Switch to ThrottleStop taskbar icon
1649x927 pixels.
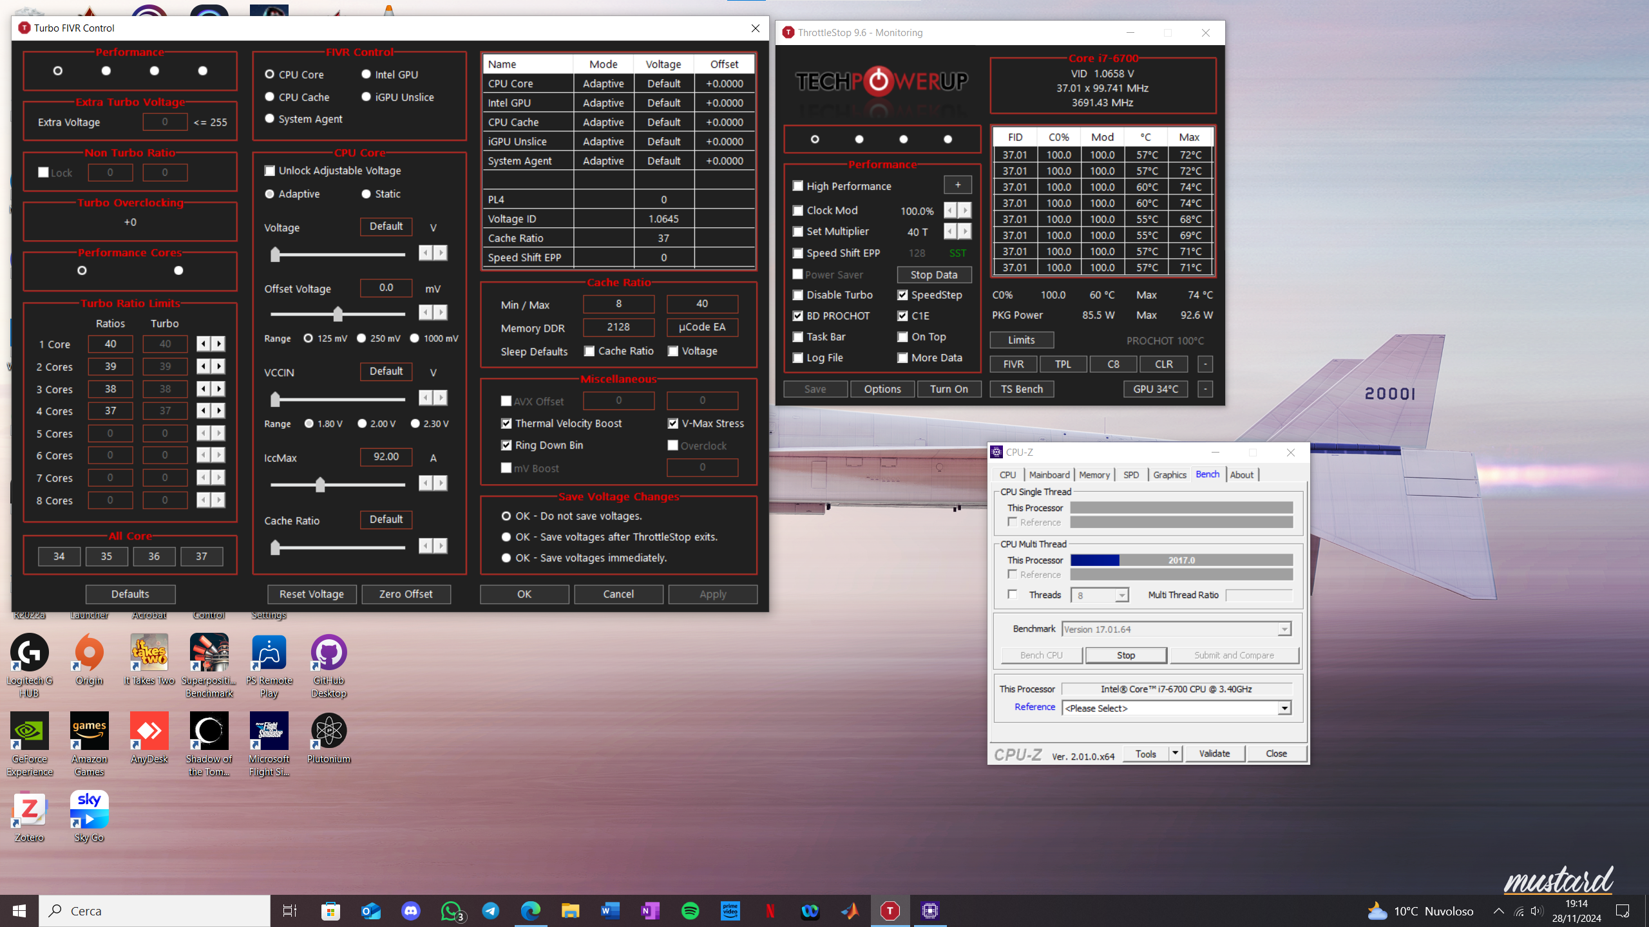click(x=890, y=911)
